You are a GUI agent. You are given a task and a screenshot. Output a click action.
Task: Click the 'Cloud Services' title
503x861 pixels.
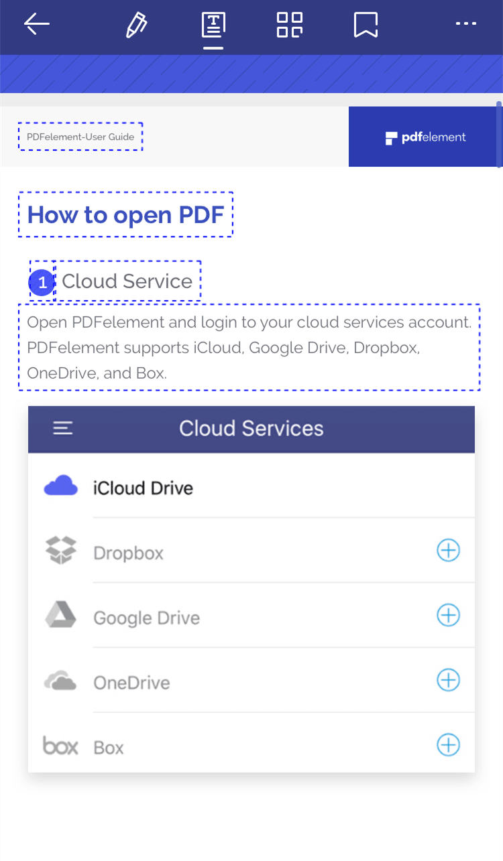pyautogui.click(x=251, y=428)
